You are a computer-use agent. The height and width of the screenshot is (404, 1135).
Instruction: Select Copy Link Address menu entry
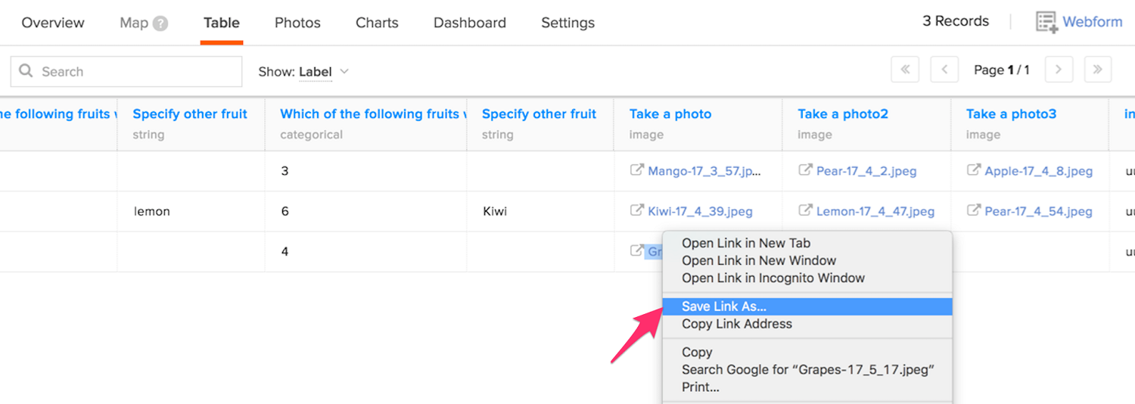coord(736,324)
